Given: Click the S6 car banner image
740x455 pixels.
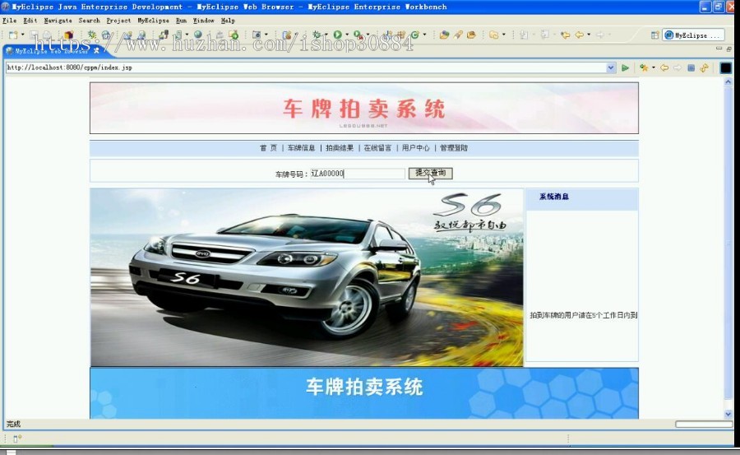Looking at the screenshot, I should pos(307,277).
